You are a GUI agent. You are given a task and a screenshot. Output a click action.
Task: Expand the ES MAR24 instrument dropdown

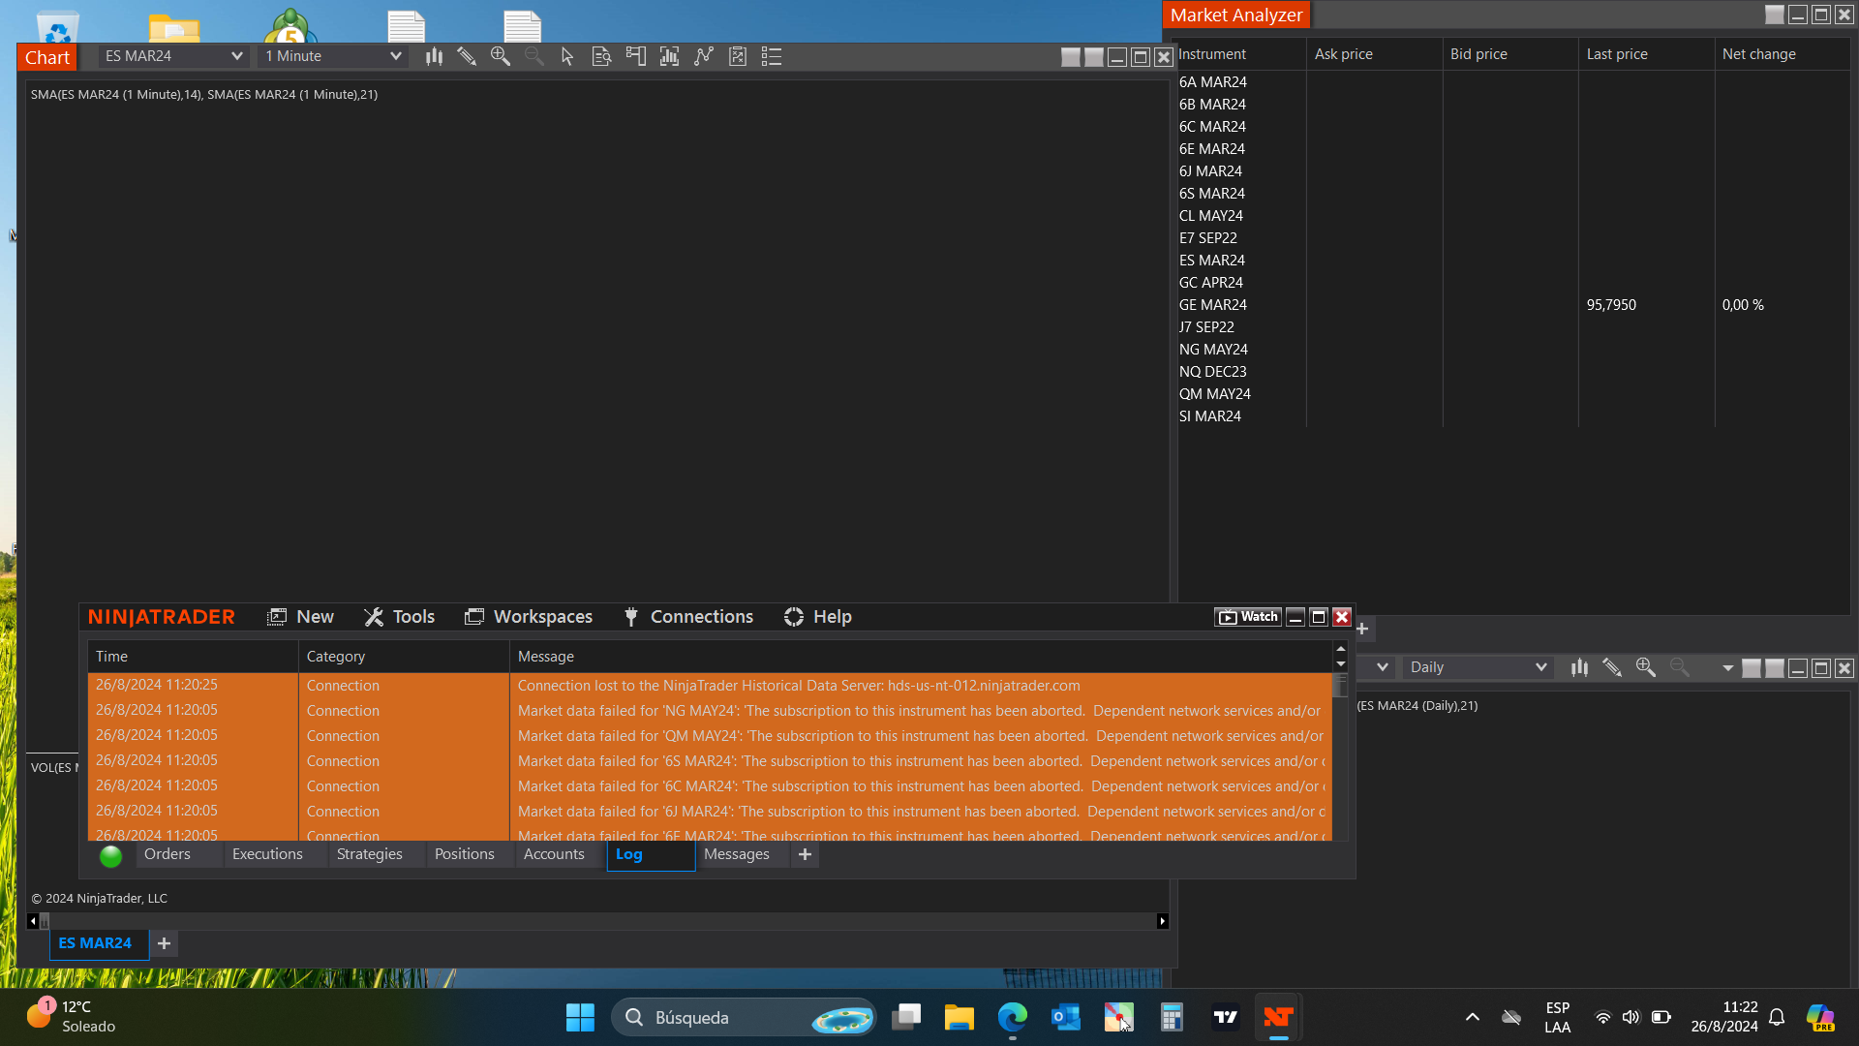coord(236,56)
